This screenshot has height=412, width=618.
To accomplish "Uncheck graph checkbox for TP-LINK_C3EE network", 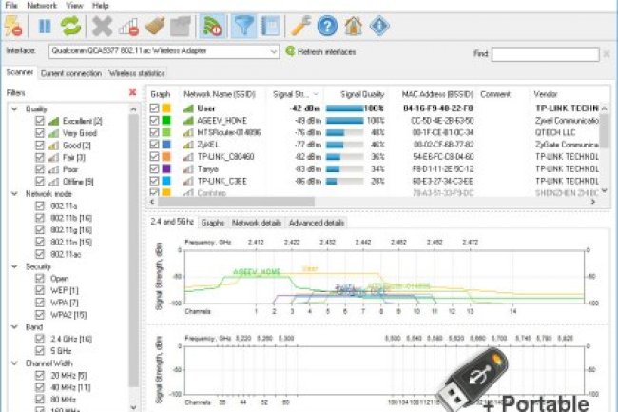I will tap(154, 181).
